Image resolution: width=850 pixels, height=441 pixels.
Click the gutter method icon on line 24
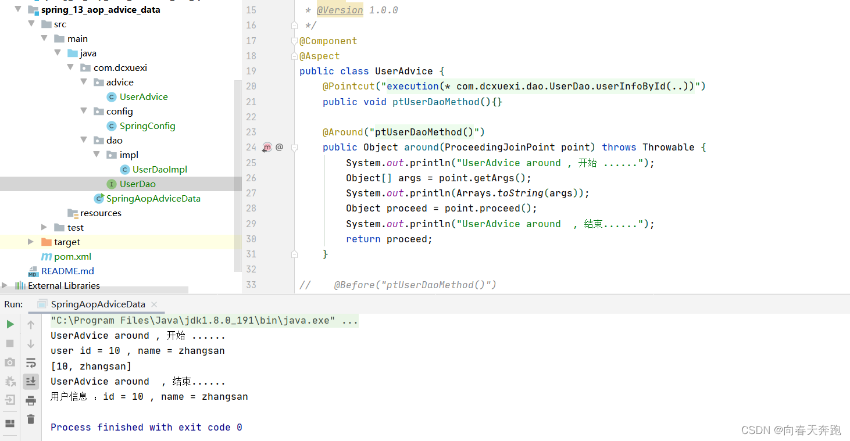coord(267,147)
